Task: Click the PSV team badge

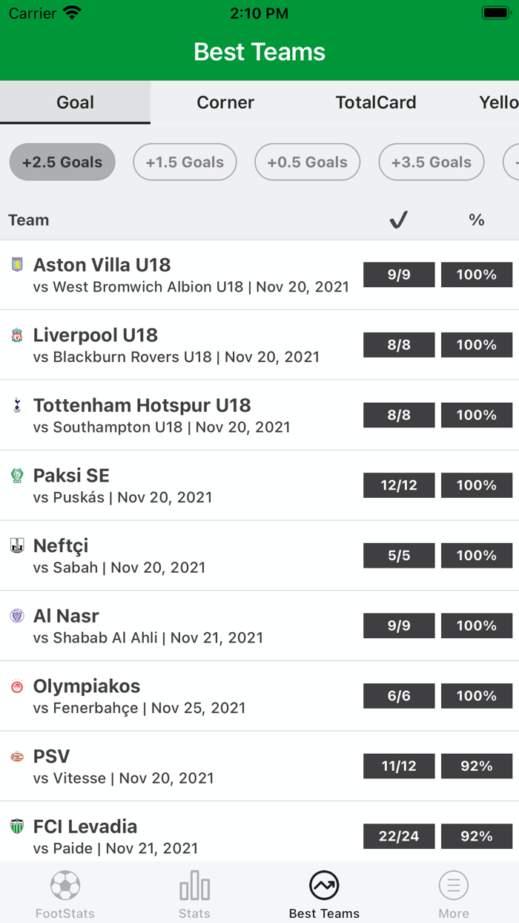Action: point(15,758)
